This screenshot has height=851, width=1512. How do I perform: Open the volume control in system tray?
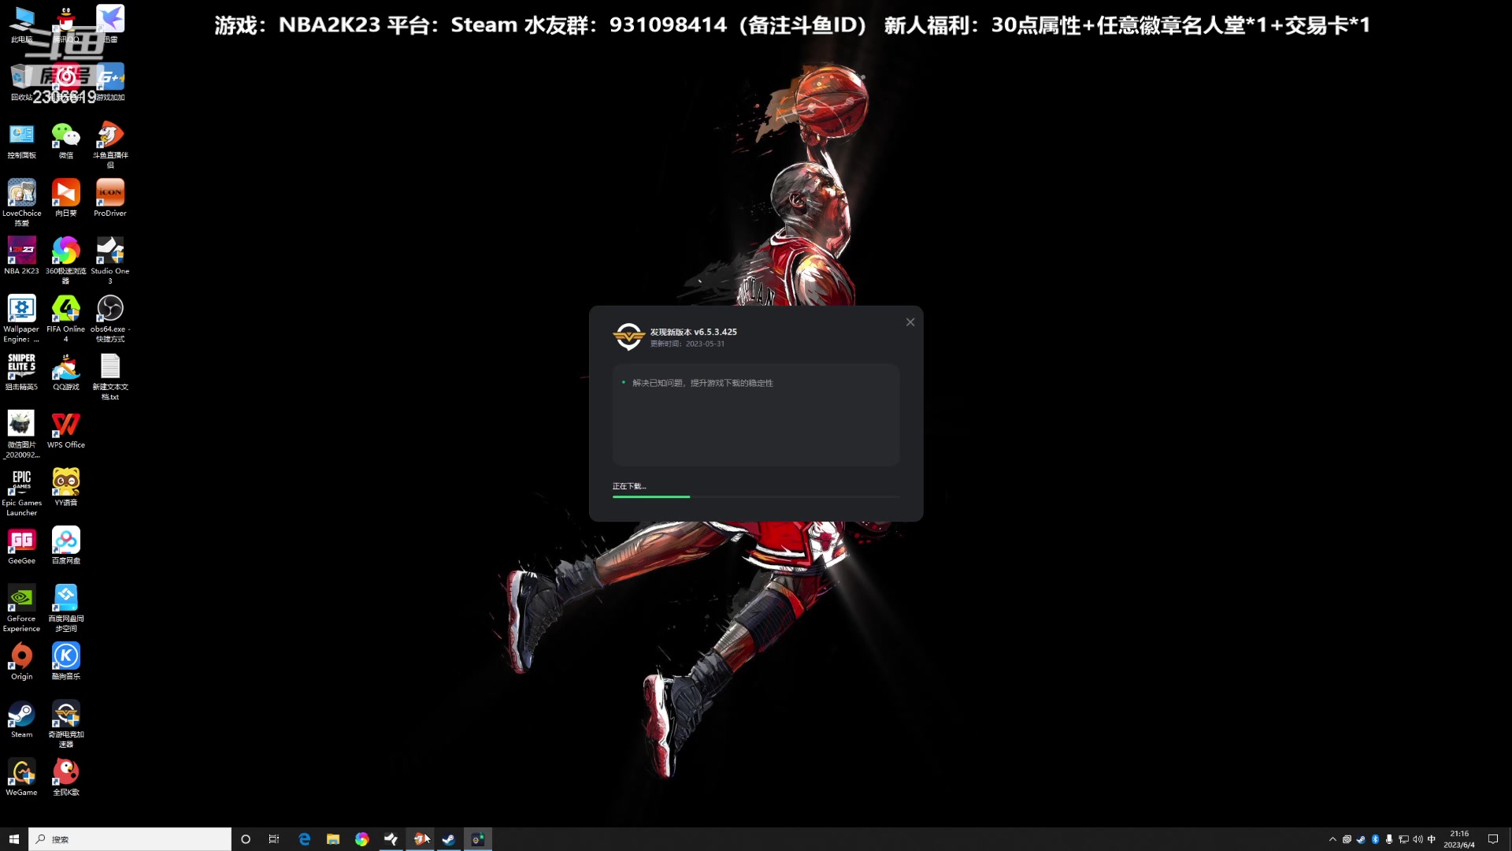(x=1417, y=839)
